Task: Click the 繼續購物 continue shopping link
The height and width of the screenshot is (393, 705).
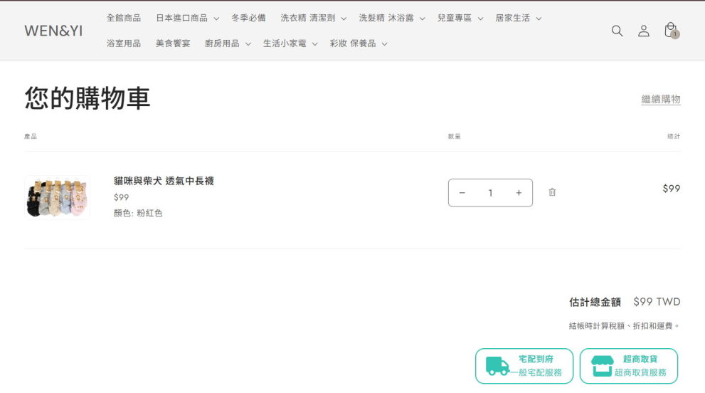Action: (x=661, y=99)
